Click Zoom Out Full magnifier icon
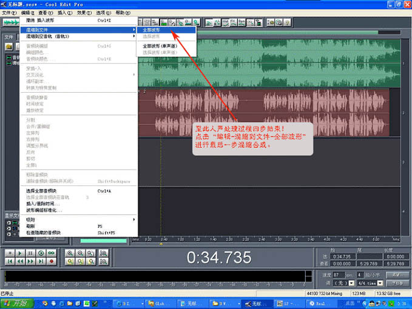 (90, 253)
